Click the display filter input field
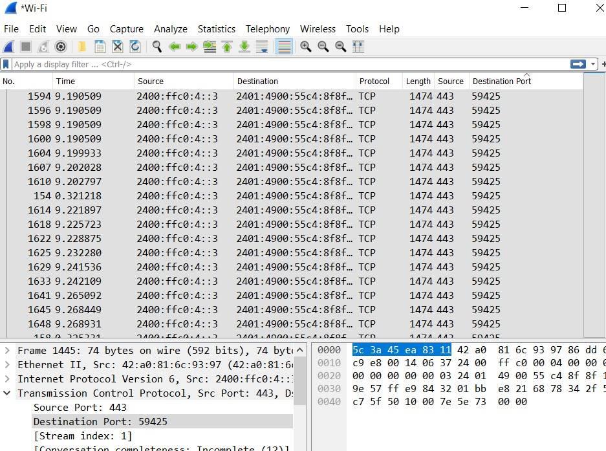The image size is (606, 451). pos(290,64)
